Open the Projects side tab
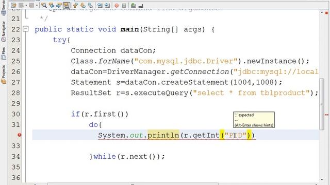Viewport: 330px width, 185px height. coord(4,74)
